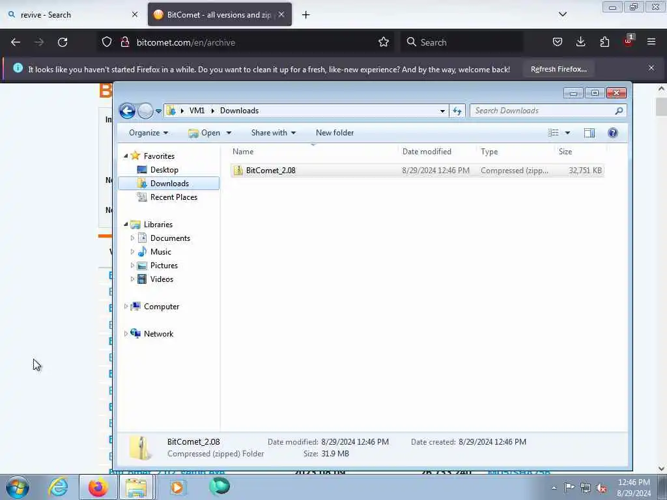Switch to Firefox on the taskbar
The height and width of the screenshot is (500, 667).
tap(98, 487)
